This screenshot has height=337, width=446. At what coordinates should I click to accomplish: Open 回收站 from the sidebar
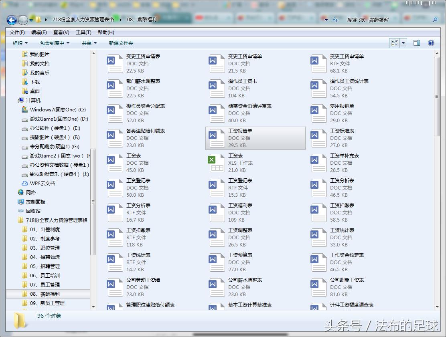click(33, 211)
